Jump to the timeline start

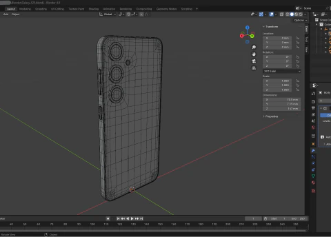[x=118, y=218]
